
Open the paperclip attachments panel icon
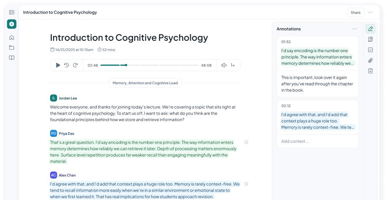coord(370,61)
